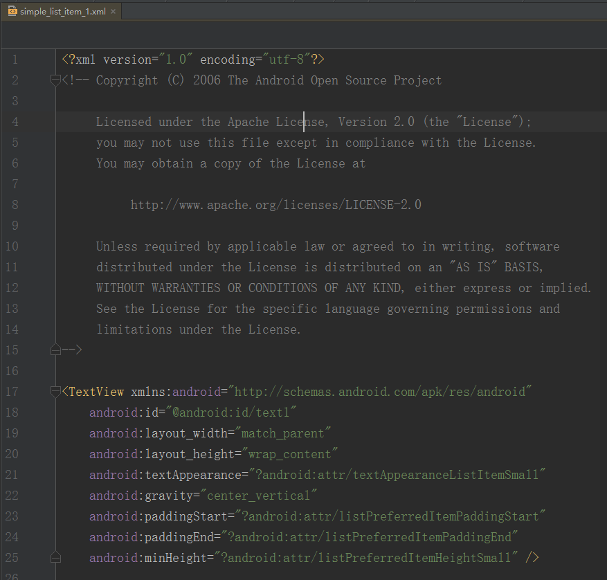This screenshot has height=580, width=607.
Task: Click the closing "/>" tag on line 25
Action: pyautogui.click(x=532, y=558)
